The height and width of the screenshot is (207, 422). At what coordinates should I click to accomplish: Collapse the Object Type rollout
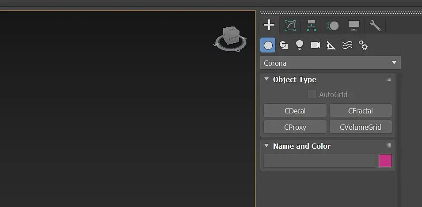(266, 79)
